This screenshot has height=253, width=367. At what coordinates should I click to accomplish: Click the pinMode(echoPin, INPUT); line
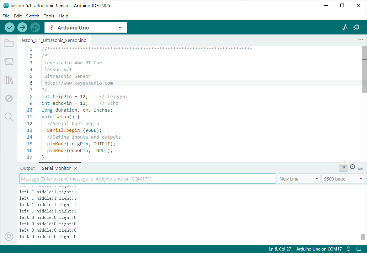point(80,151)
